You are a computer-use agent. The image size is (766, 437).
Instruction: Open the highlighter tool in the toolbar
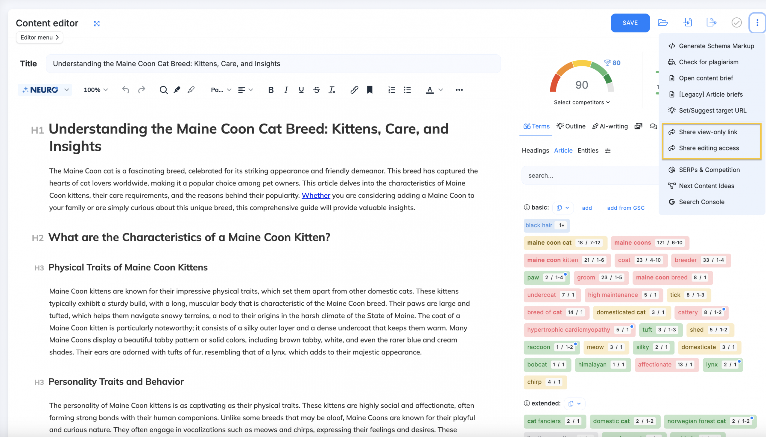tap(177, 89)
